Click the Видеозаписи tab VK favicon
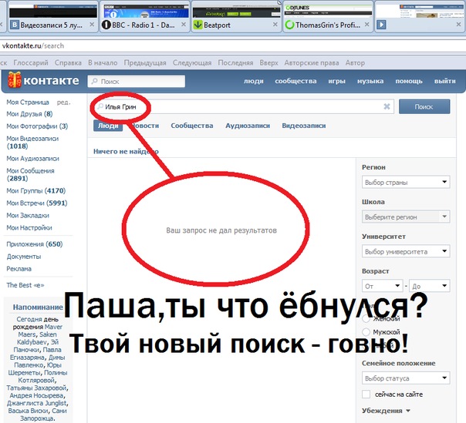This screenshot has width=466, height=423. 14,25
